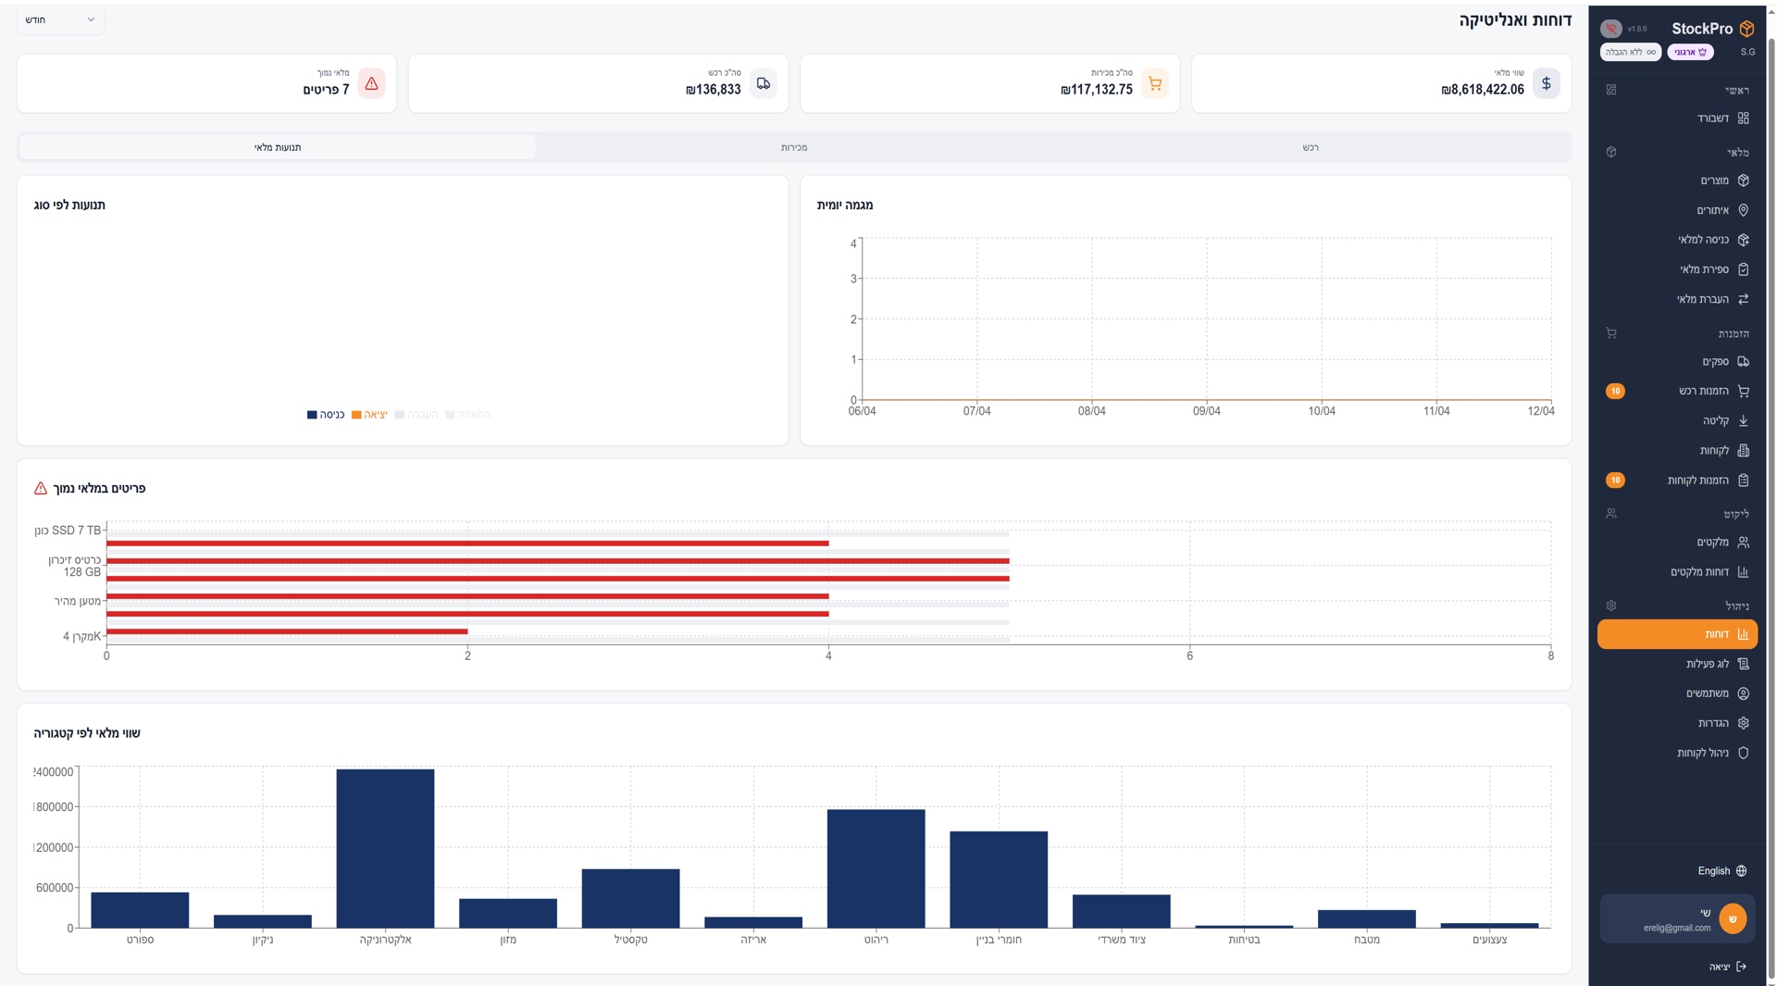Screen dimensions: 1777x986
Task: Toggle the כניסה series in chart legend
Action: point(326,415)
